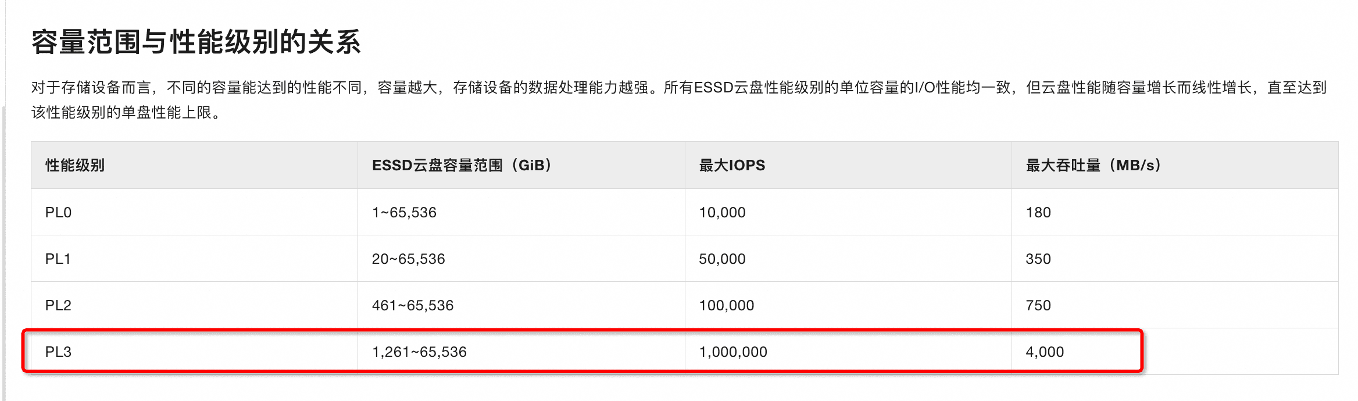Click the ESSD云盘容量范围（GiB）column header
The image size is (1358, 401).
pyautogui.click(x=462, y=166)
